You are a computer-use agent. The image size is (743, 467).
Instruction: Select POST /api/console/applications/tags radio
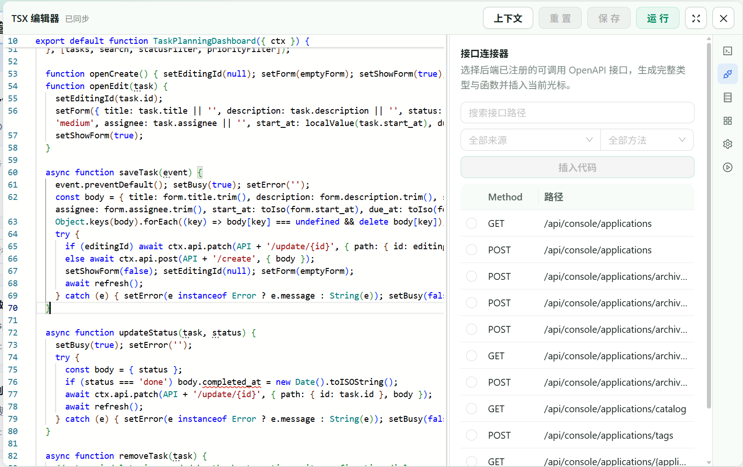coord(472,435)
